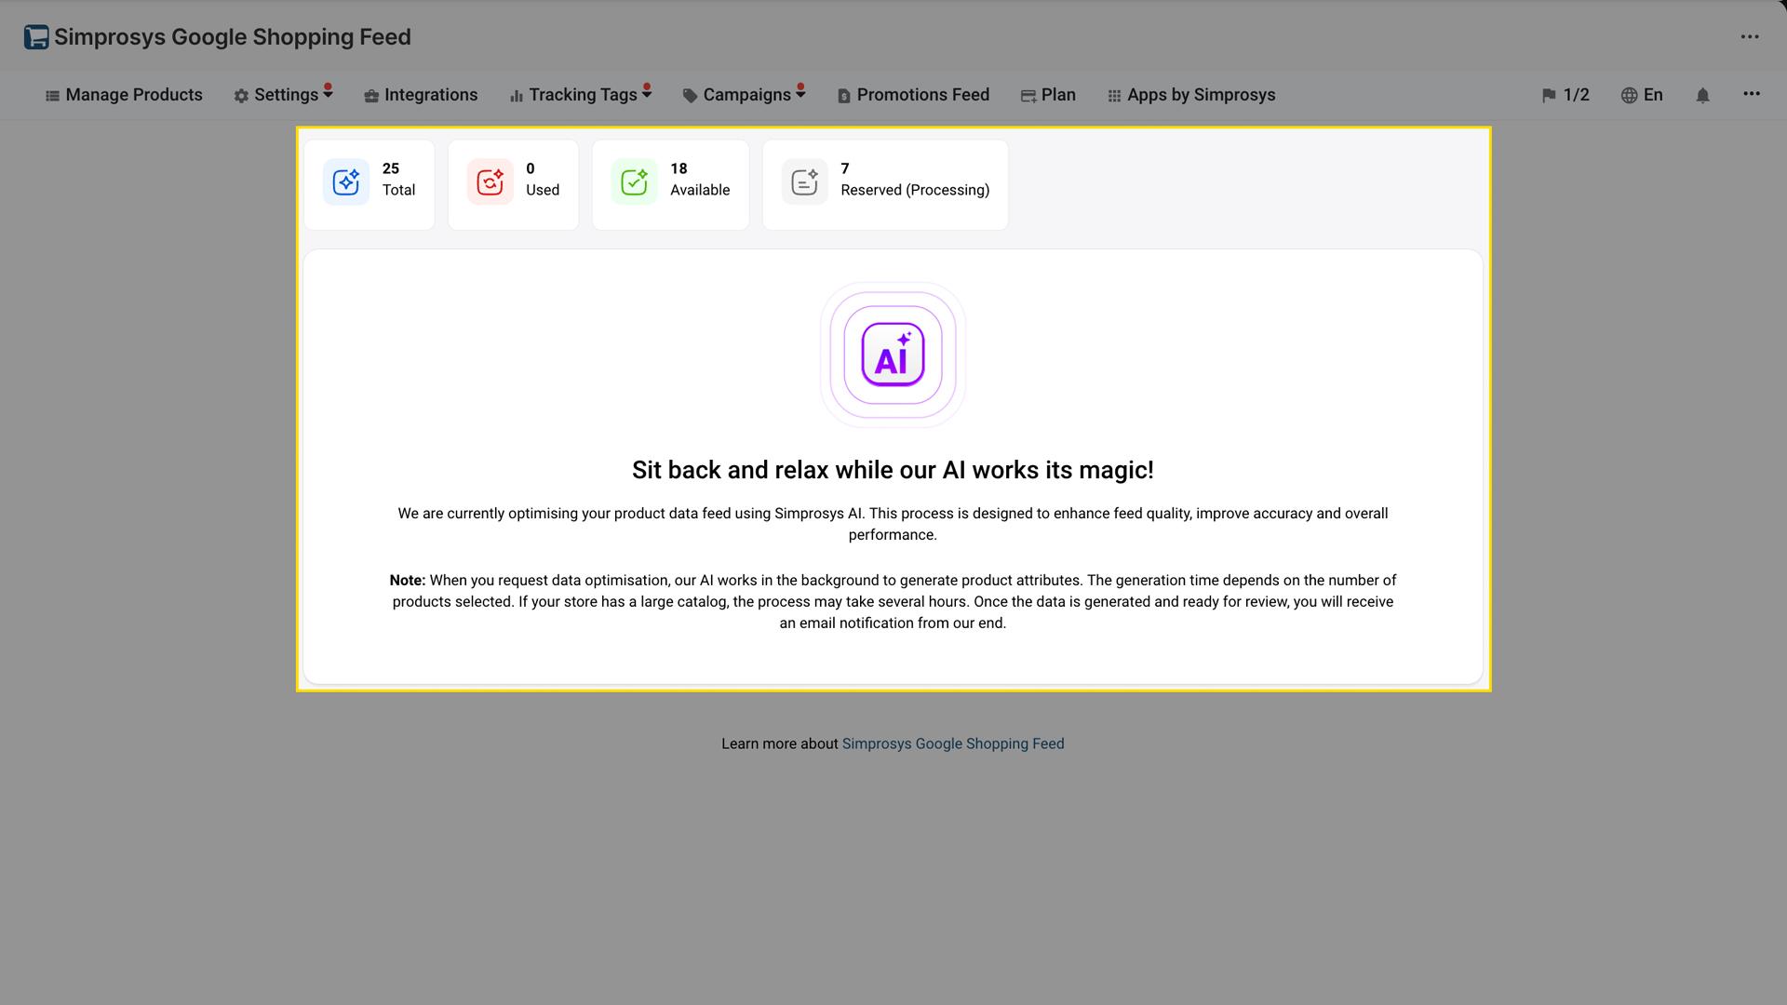Go to the Integrations page
This screenshot has height=1005, width=1787.
coord(421,95)
